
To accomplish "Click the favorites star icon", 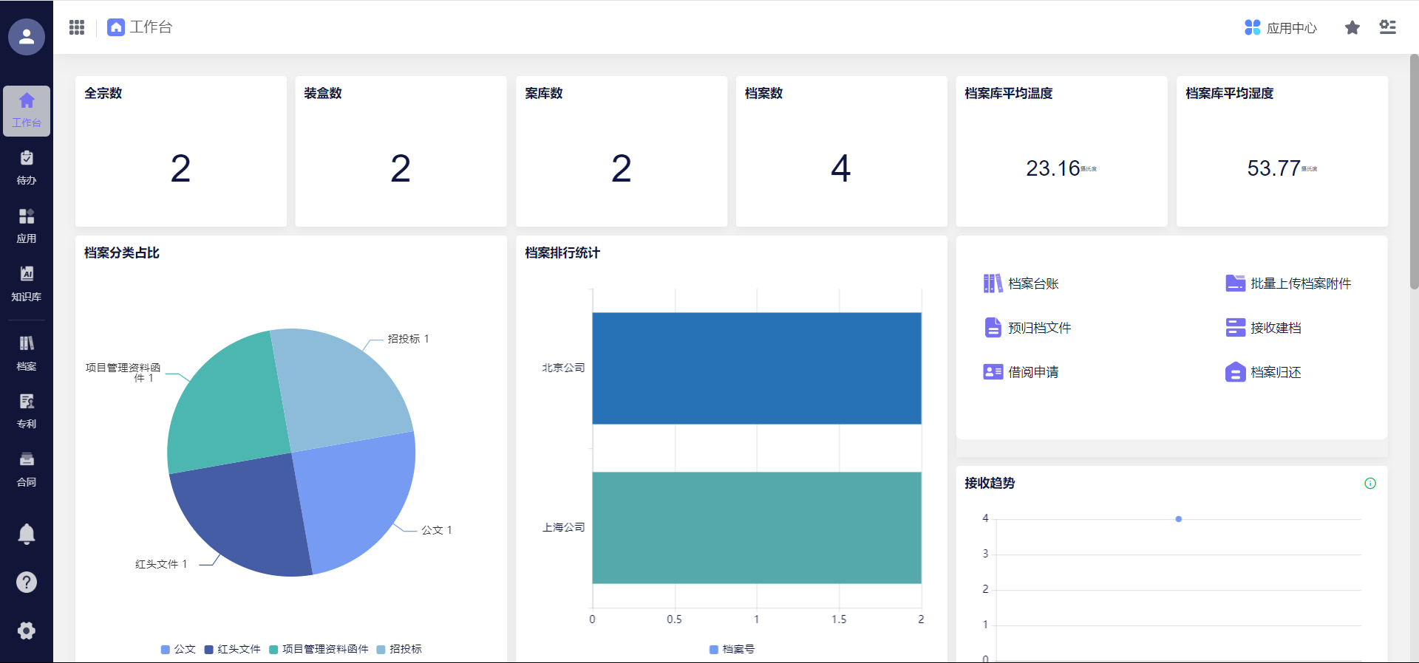I will click(x=1352, y=28).
